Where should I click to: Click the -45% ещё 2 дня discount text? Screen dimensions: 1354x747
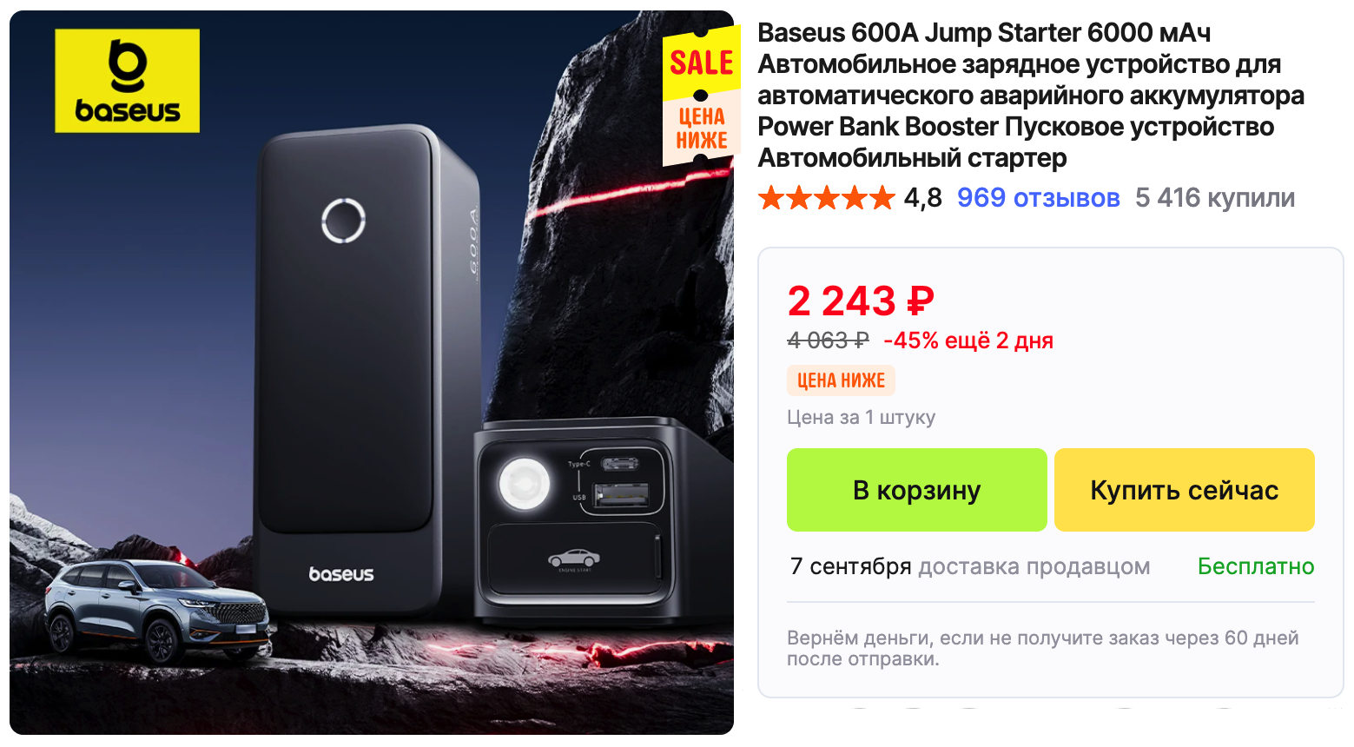(x=968, y=340)
